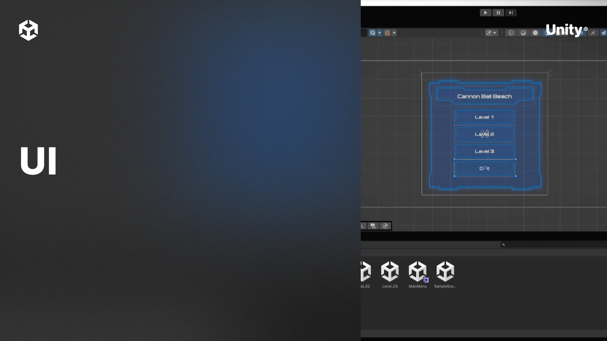The width and height of the screenshot is (607, 341).
Task: Select the Level 3 button in canvas
Action: point(484,151)
